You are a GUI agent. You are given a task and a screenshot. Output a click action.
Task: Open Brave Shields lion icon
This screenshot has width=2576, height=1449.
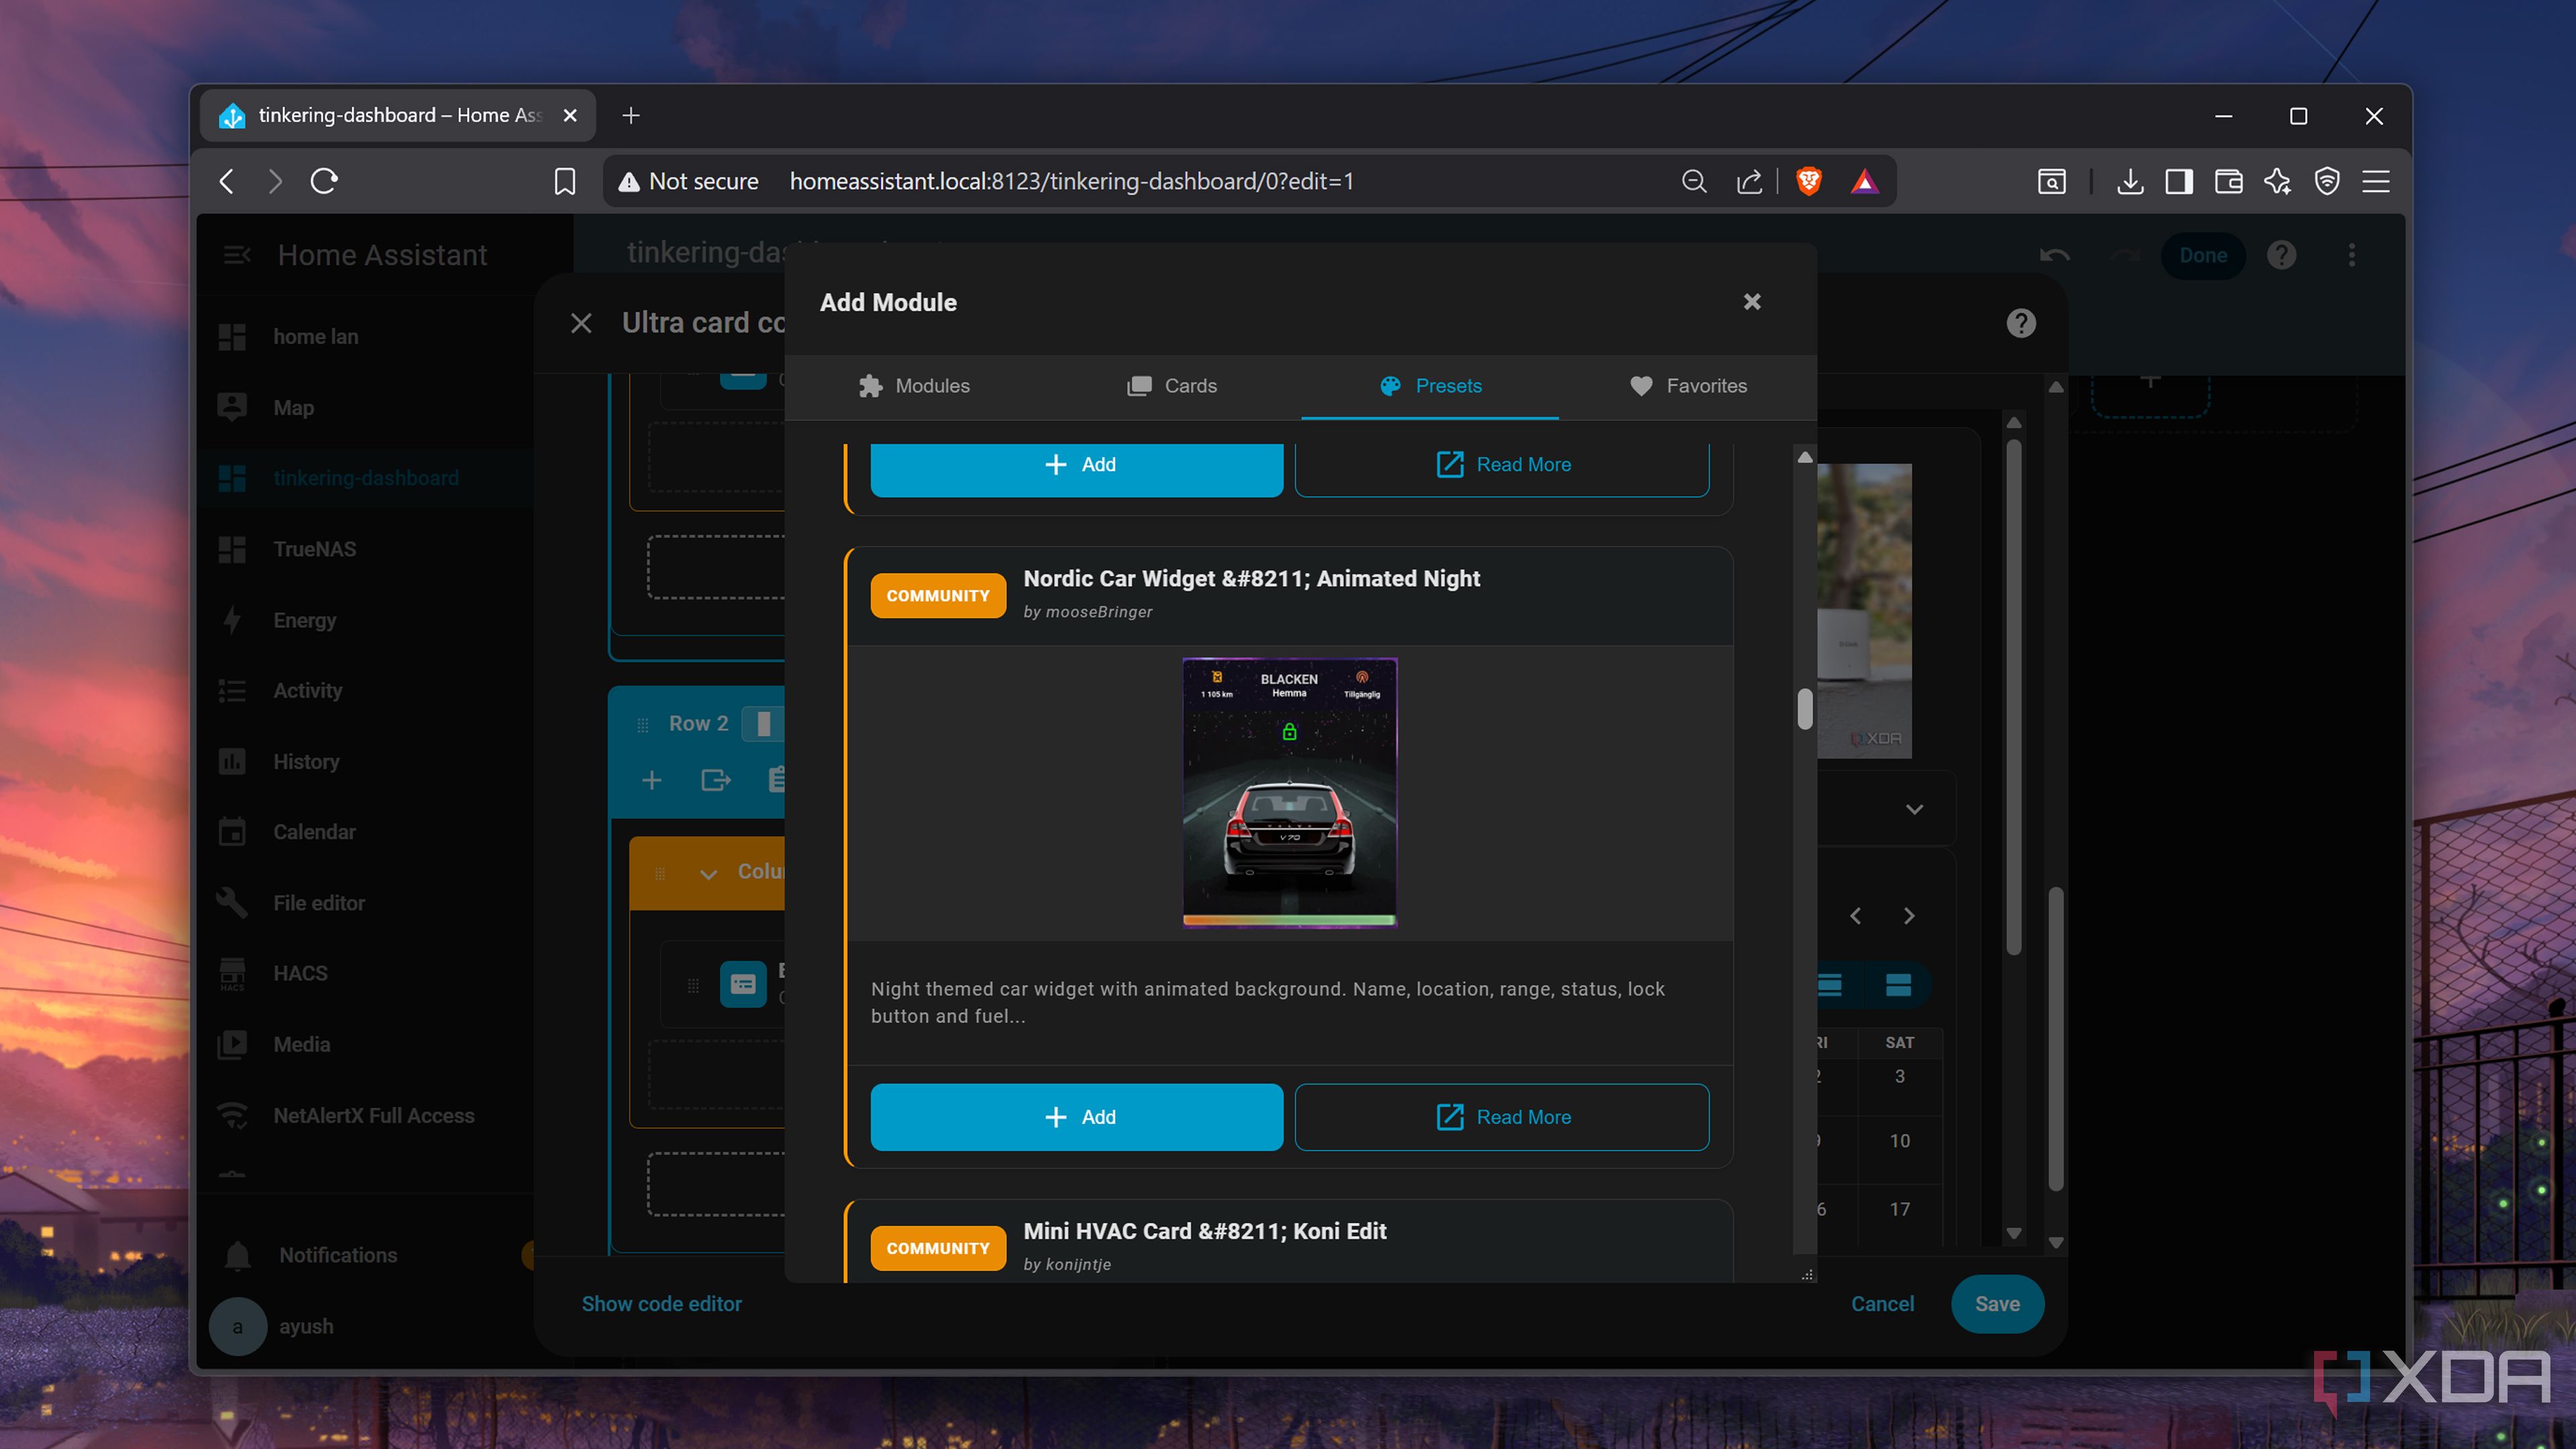click(x=1809, y=181)
